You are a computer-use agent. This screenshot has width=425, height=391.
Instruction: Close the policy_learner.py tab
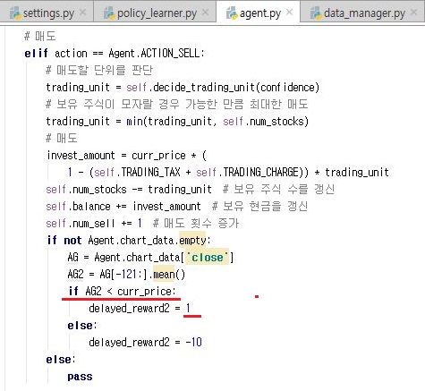[x=206, y=13]
